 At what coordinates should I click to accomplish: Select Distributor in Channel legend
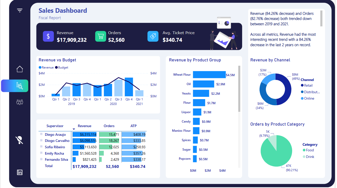coord(310,92)
